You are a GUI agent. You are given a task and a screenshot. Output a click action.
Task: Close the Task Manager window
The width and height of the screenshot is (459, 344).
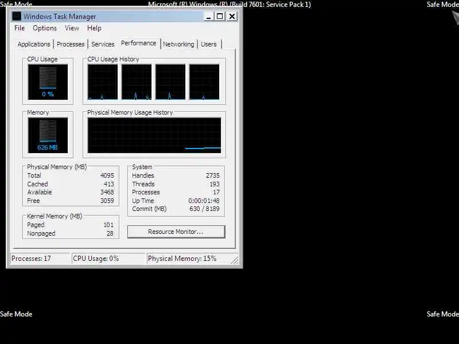pyautogui.click(x=232, y=17)
